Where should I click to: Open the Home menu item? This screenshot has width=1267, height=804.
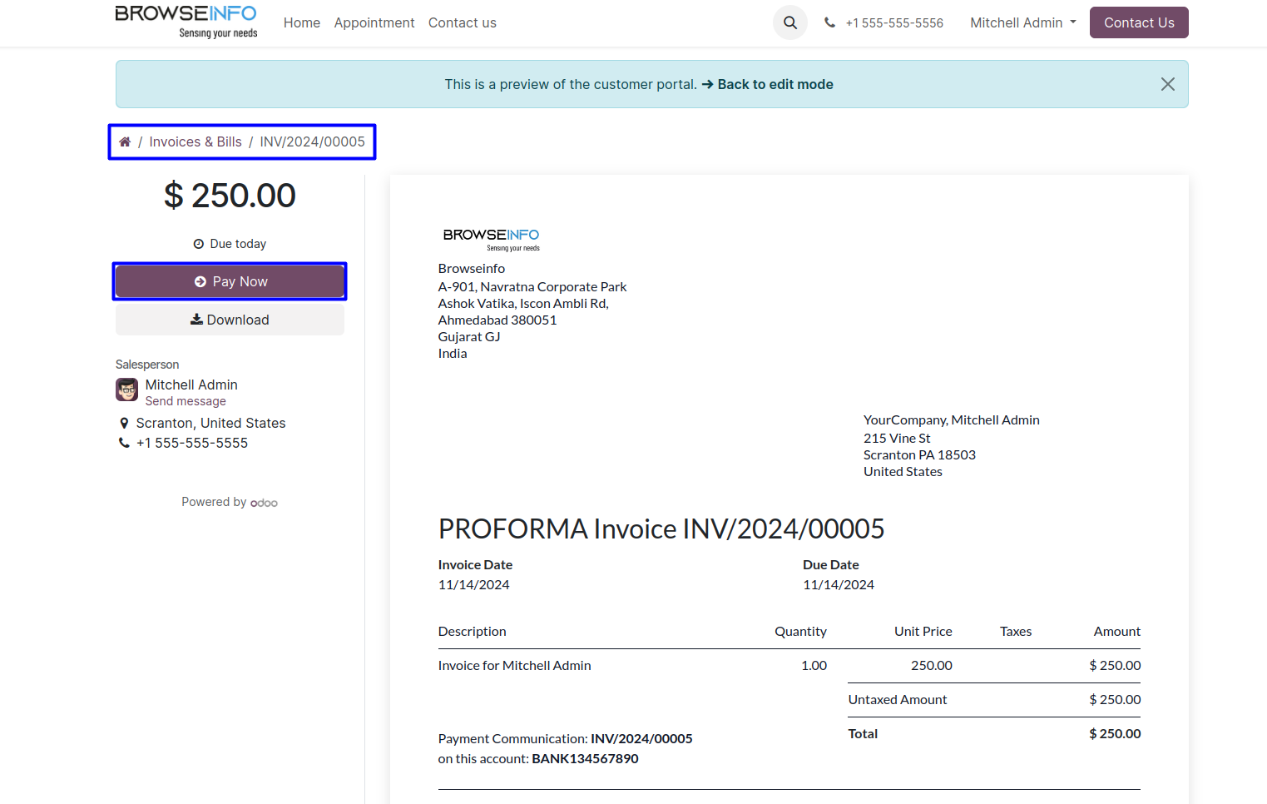tap(301, 23)
